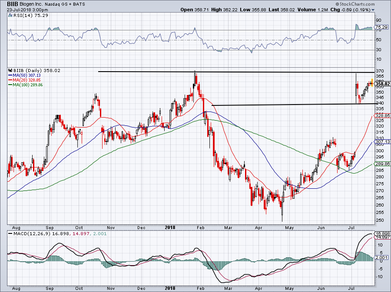Click the 370 price axis label

[x=380, y=71]
